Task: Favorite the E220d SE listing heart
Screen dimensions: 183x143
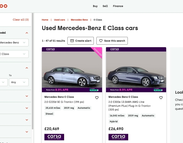Action: pyautogui.click(x=97, y=98)
